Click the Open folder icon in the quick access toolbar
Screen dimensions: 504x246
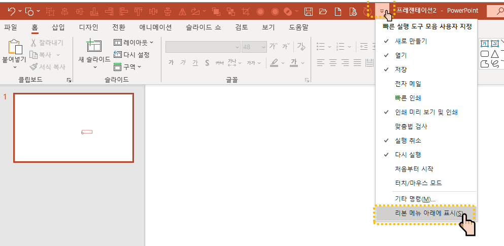click(323, 12)
